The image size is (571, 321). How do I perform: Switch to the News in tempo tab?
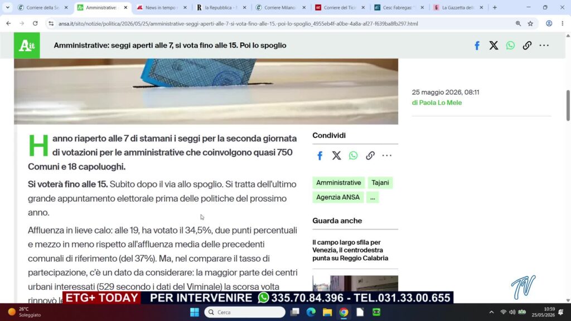tap(162, 7)
